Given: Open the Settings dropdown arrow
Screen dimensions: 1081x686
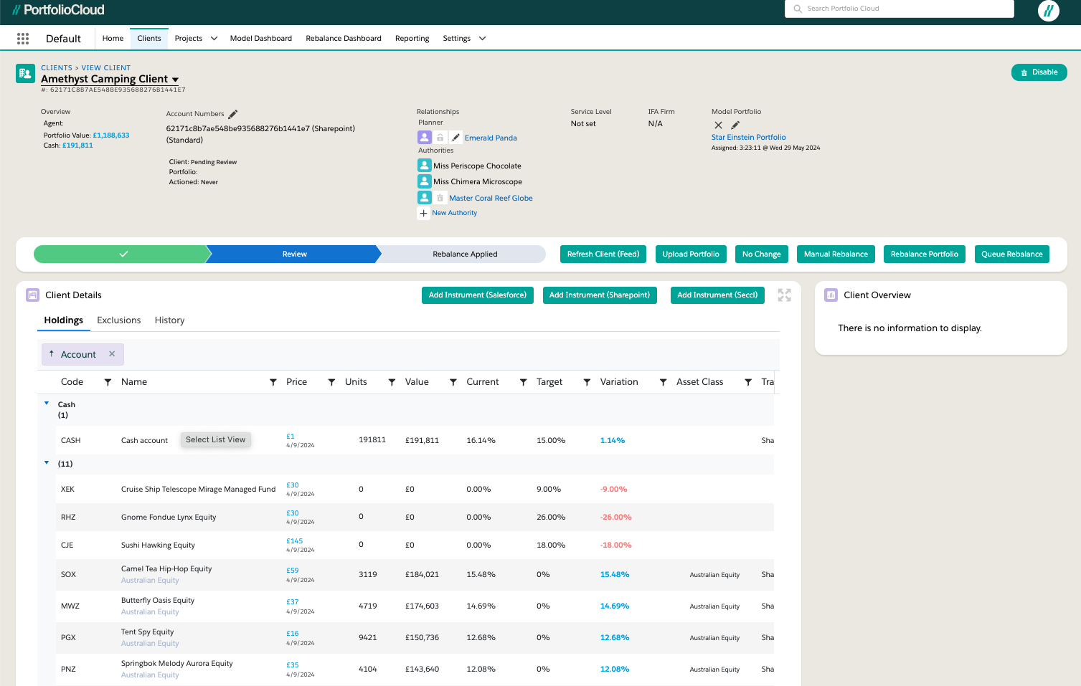Looking at the screenshot, I should click(482, 39).
